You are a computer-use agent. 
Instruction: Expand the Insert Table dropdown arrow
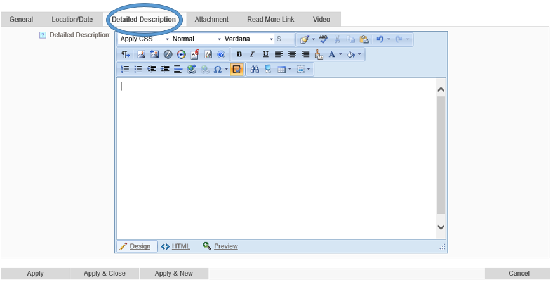pos(290,69)
